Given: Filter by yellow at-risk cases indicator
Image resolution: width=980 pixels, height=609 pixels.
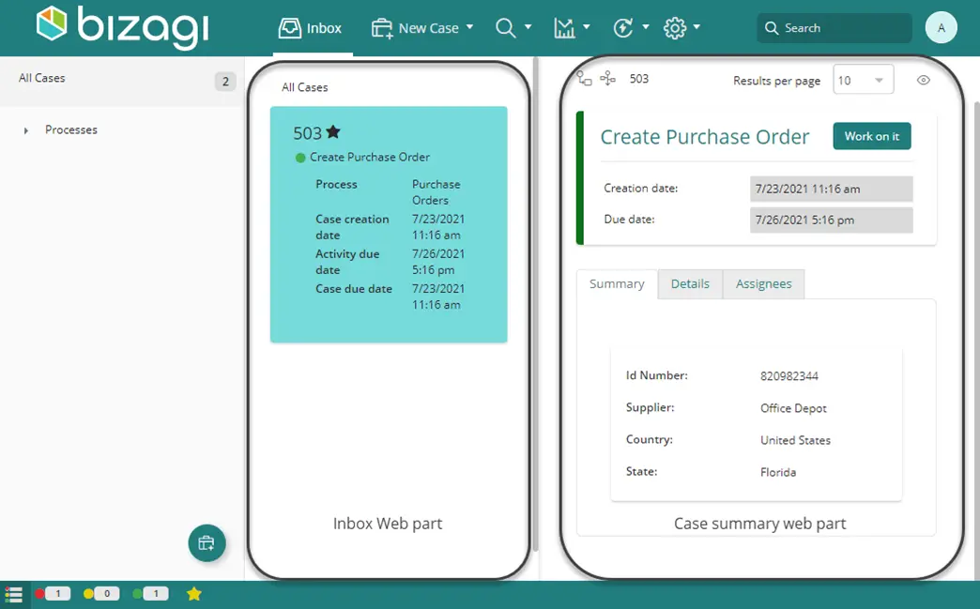Looking at the screenshot, I should click(x=101, y=593).
